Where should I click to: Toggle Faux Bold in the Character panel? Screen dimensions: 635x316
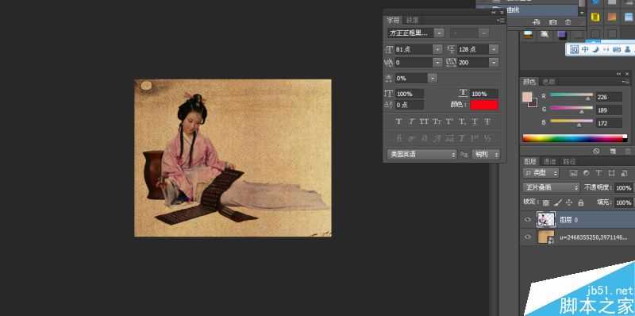398,121
